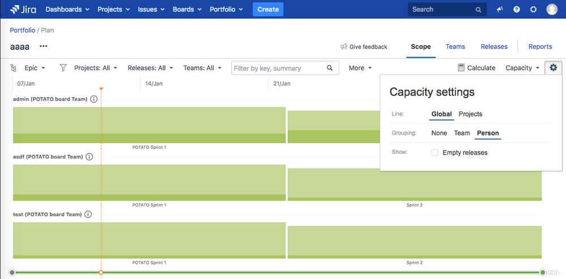566x279 pixels.
Task: Click the blue Create button
Action: point(268,10)
